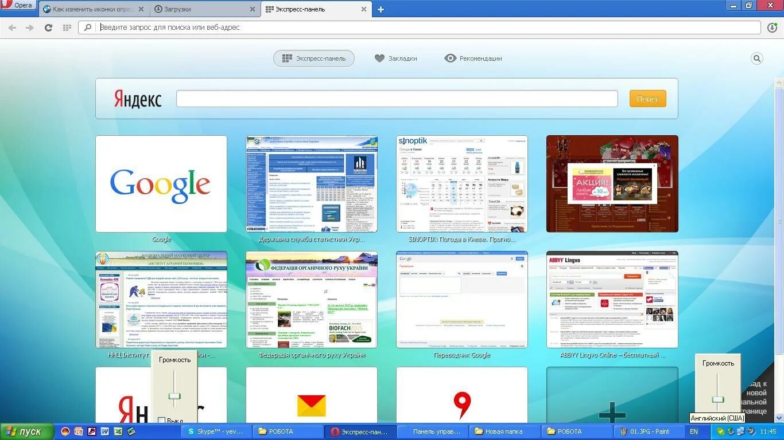Toggle the Выкл mute checkbox
Image resolution: width=784 pixels, height=440 pixels.
click(162, 421)
